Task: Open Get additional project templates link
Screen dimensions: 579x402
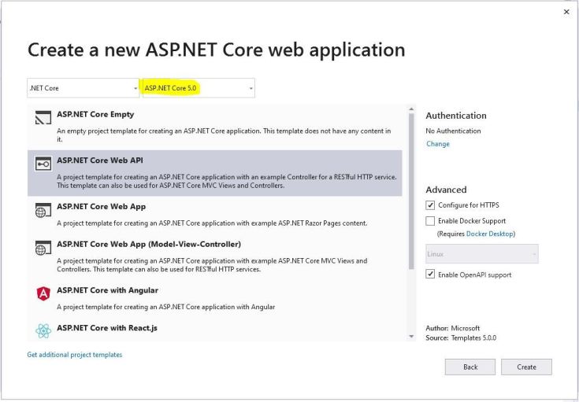Action: (75, 355)
